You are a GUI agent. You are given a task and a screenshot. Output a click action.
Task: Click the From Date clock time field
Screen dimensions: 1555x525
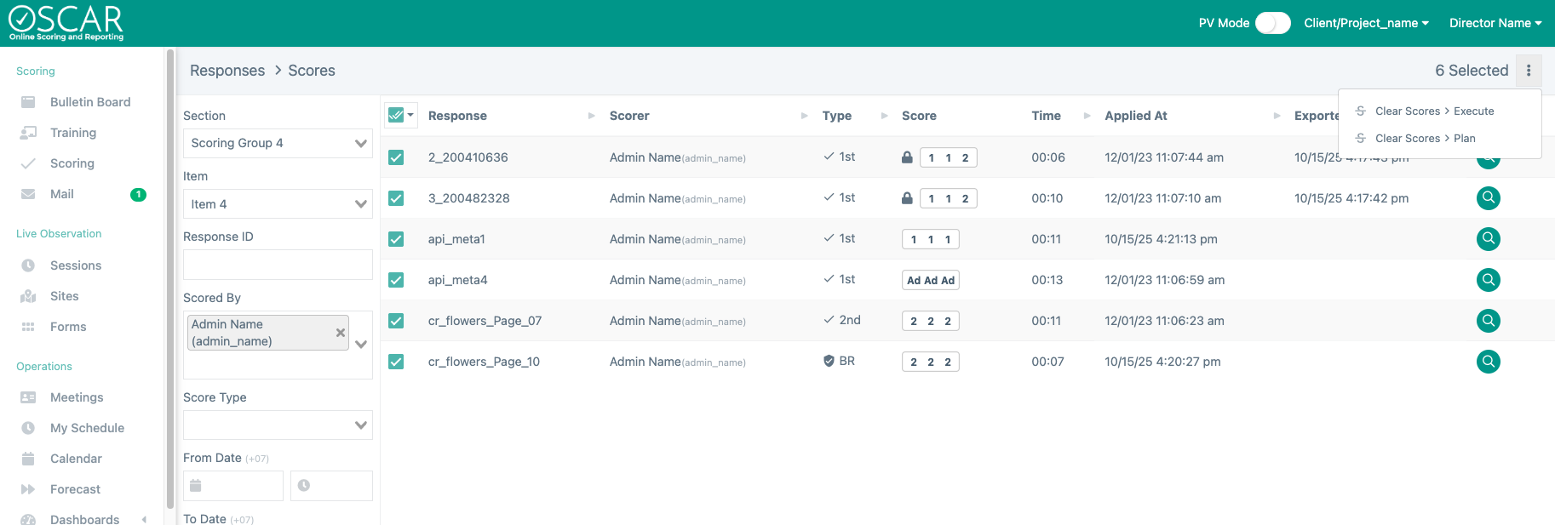(331, 486)
